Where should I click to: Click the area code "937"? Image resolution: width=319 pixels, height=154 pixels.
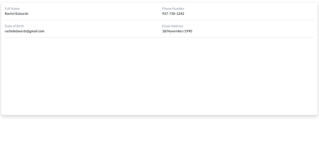coord(165,14)
